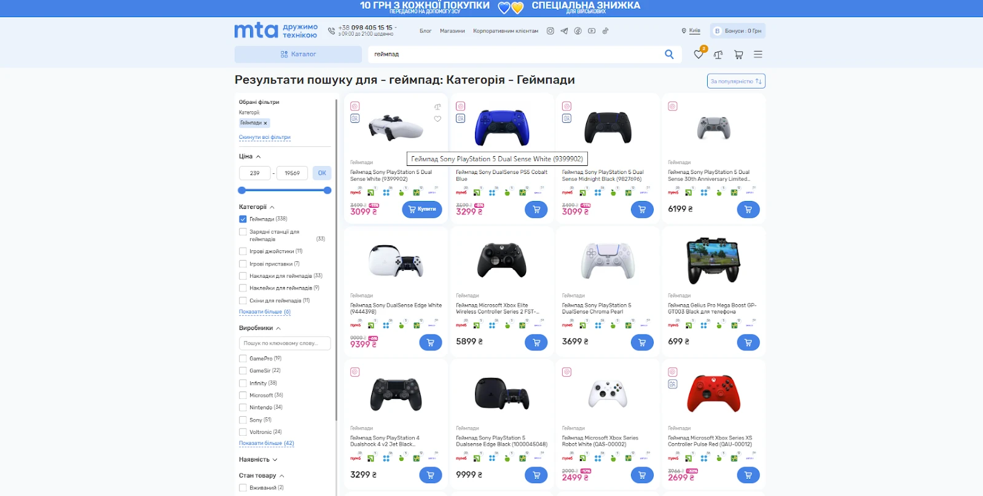
Task: Focus the manufacturer keyword search field
Action: [285, 344]
